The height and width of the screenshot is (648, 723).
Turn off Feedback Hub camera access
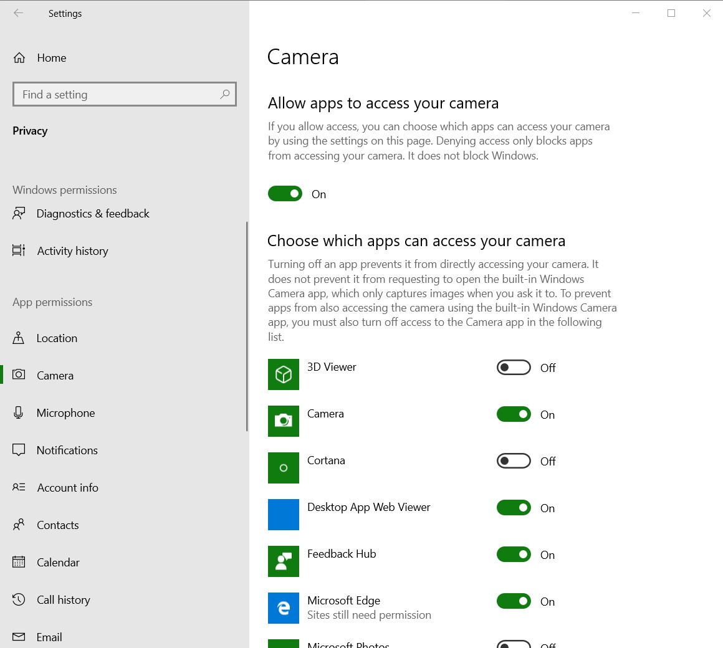point(514,555)
